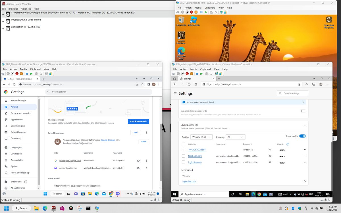Click Add saved password button
The image size is (341, 213).
[x=136, y=132]
